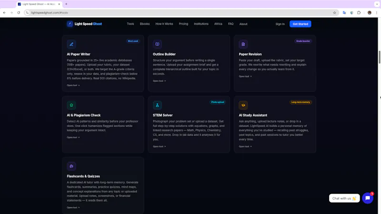Click the page vertical scrollbar thumb
Screen dimensions: 381x214
pyautogui.click(x=379, y=57)
